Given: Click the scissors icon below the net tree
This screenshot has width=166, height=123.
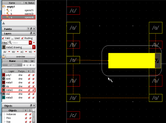Looking at the screenshot, I should pos(3,23).
